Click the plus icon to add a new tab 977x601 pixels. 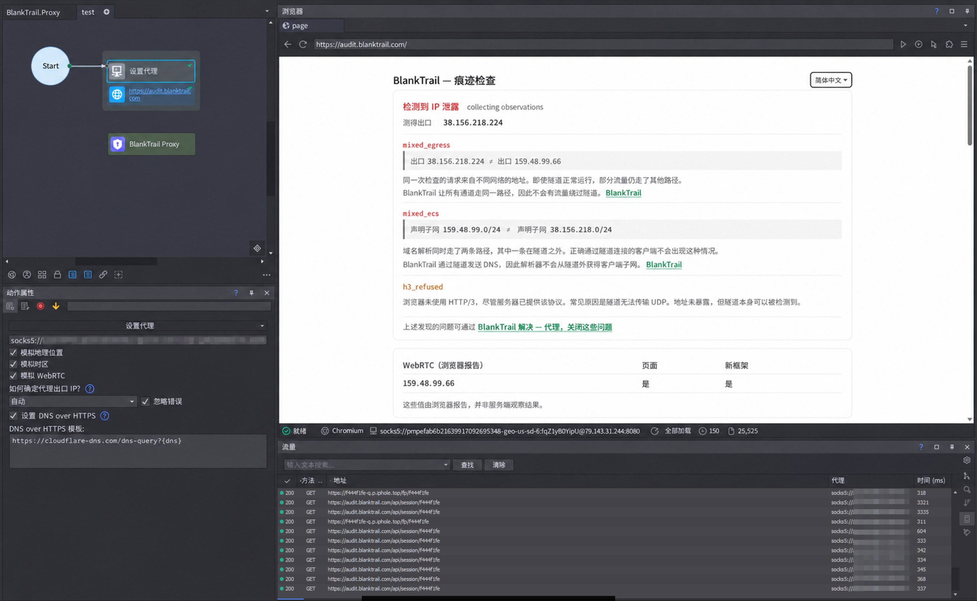(107, 12)
